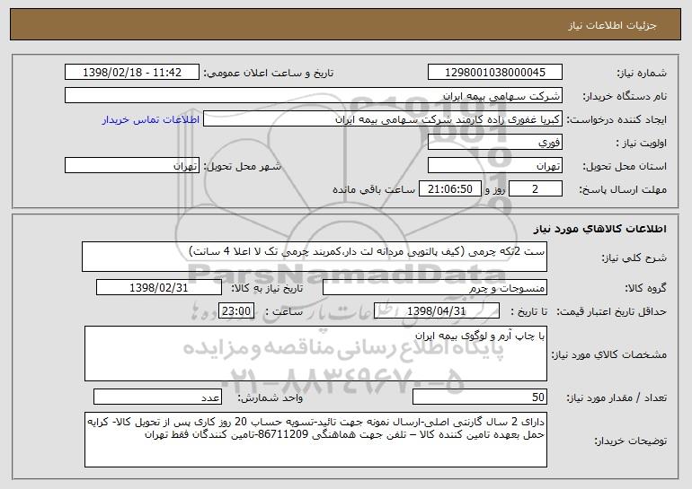Click the remaining time field 21:06:50
The width and height of the screenshot is (692, 489).
point(449,189)
